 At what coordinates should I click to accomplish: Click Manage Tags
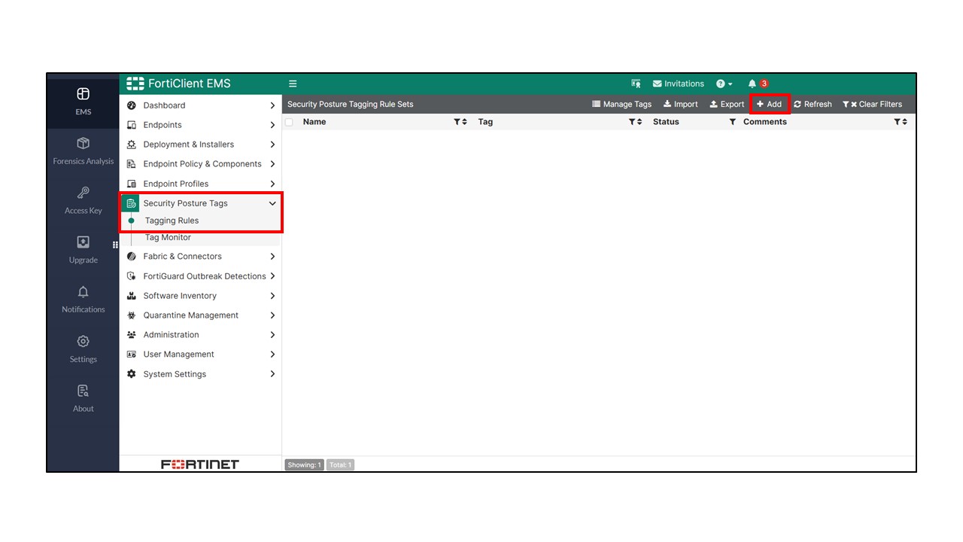pos(622,104)
